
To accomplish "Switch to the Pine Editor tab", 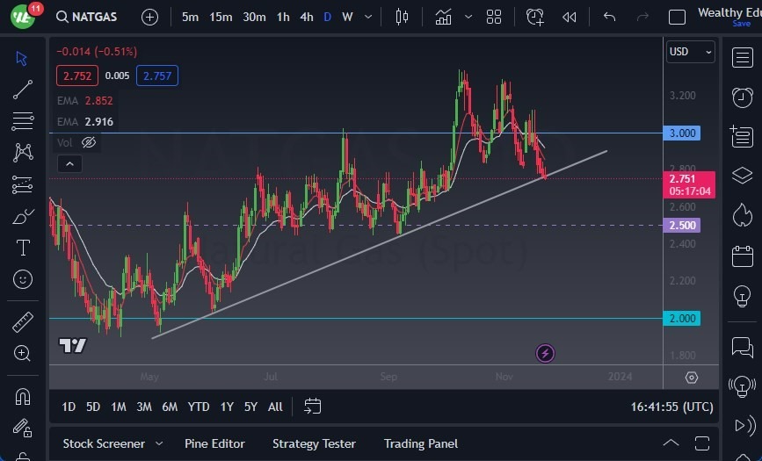I will pyautogui.click(x=214, y=443).
